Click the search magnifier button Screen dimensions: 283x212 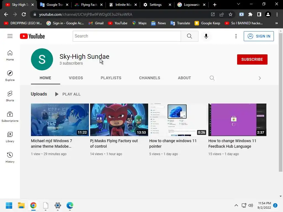[190, 36]
